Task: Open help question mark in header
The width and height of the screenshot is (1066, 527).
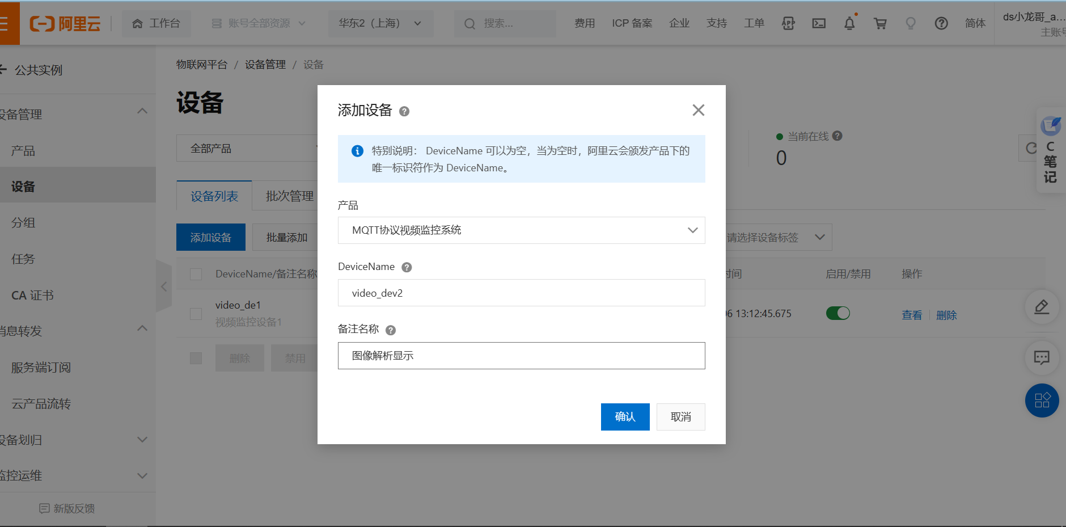Action: (x=941, y=23)
